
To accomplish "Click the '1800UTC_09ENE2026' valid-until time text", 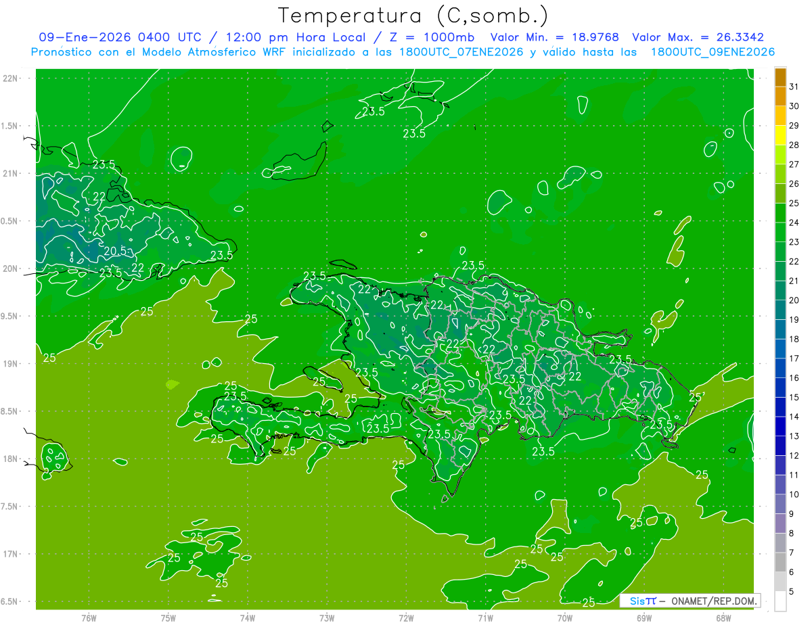I will (713, 52).
